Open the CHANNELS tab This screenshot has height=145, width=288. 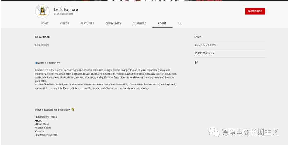pyautogui.click(x=139, y=23)
